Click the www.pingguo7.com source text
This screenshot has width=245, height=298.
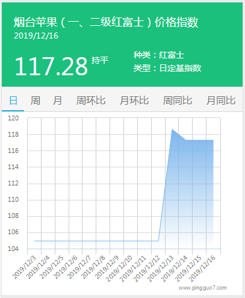point(203,288)
